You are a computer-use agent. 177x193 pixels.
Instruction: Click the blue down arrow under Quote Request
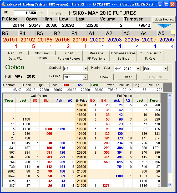click(164, 26)
